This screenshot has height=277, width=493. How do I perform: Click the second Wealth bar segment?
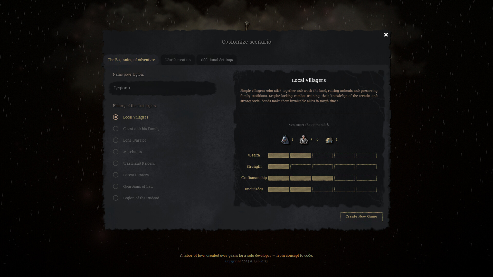[300, 155]
